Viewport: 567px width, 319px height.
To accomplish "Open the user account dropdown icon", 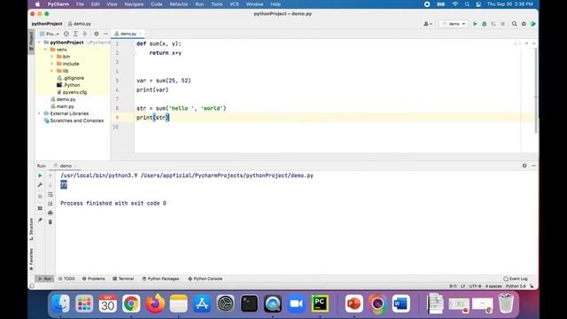I will (428, 24).
